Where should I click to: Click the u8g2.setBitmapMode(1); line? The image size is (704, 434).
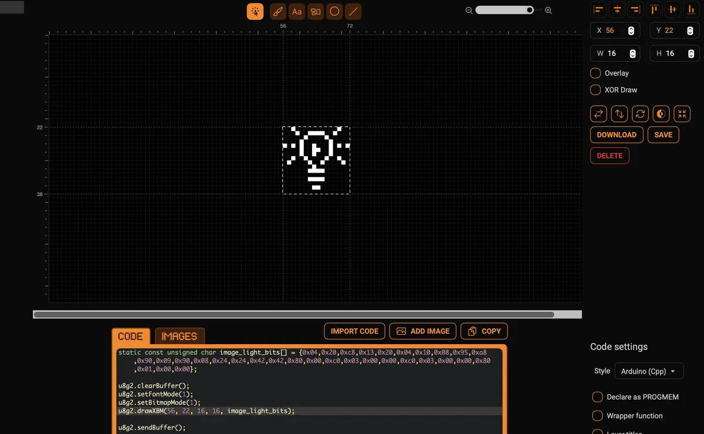pyautogui.click(x=159, y=402)
